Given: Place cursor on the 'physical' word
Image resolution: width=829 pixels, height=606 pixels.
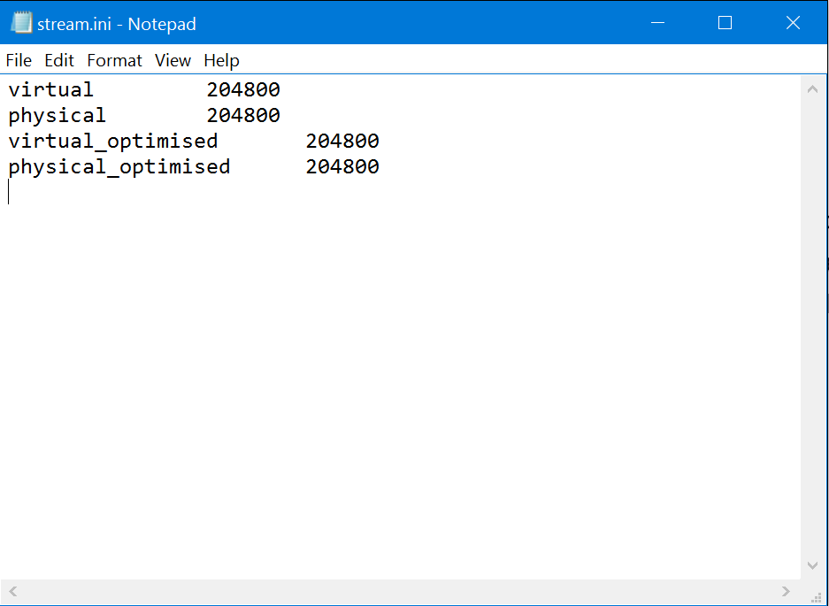Looking at the screenshot, I should (x=58, y=115).
